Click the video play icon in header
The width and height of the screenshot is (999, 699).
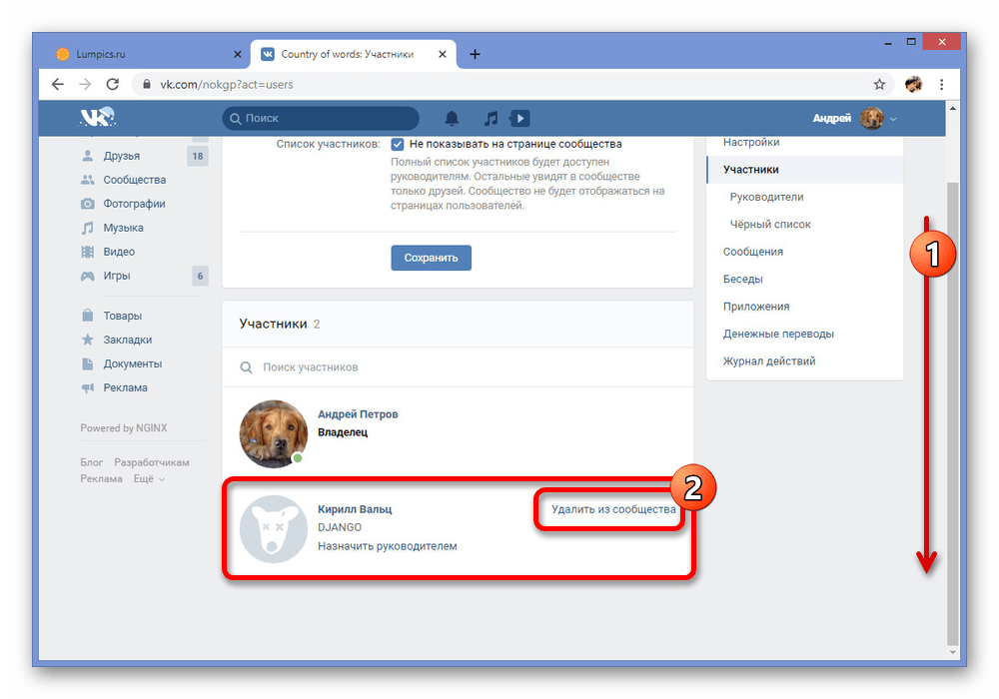(x=519, y=118)
